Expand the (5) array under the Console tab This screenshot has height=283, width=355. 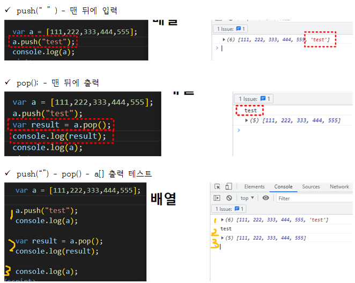(223, 238)
